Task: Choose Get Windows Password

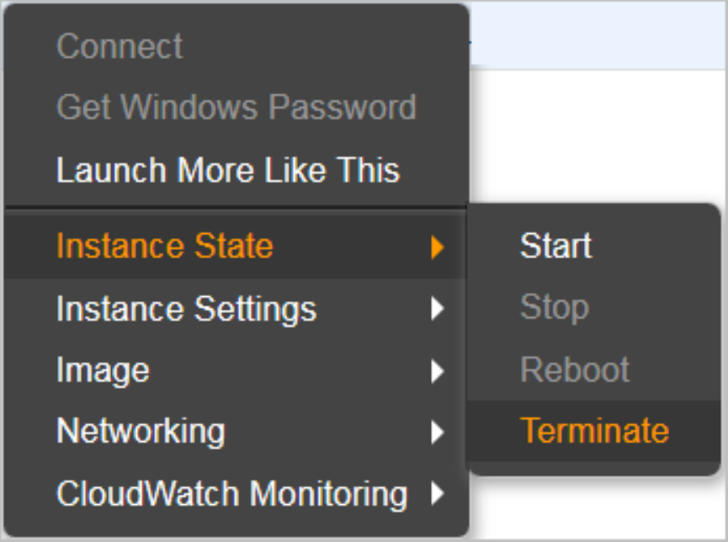Action: pos(236,108)
